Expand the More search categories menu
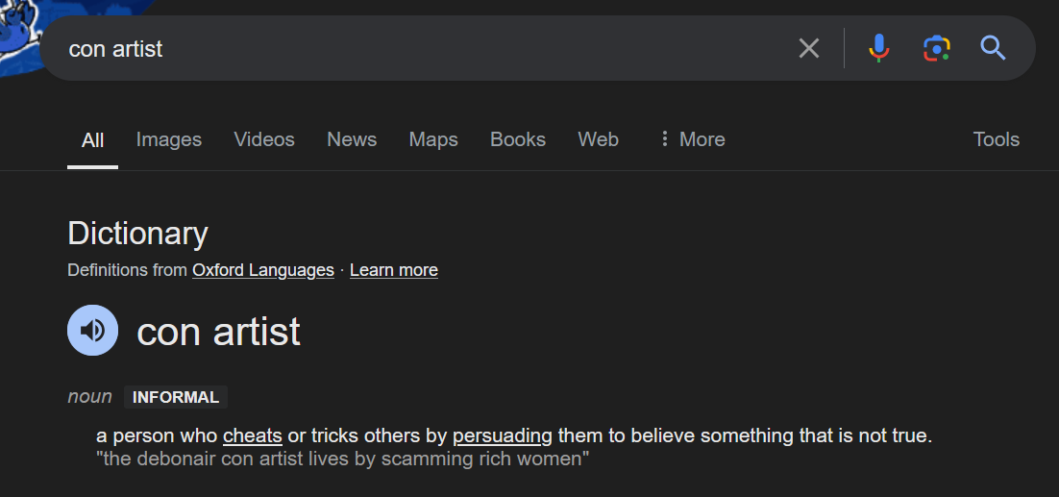 692,139
